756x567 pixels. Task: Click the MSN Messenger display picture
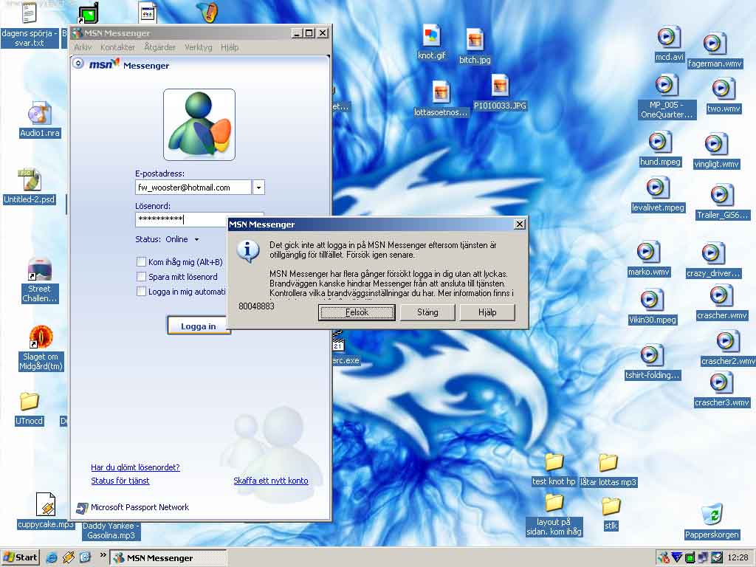pyautogui.click(x=199, y=124)
